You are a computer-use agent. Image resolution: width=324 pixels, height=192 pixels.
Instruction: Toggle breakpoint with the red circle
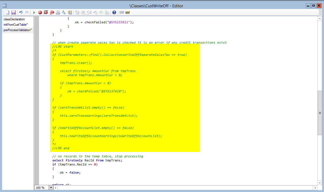click(40, 12)
